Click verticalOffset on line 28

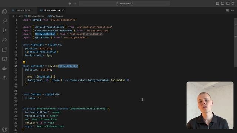tap(35, 116)
